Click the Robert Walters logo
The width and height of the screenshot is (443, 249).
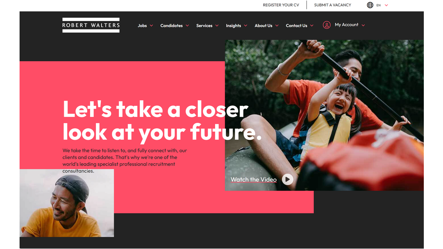point(91,25)
